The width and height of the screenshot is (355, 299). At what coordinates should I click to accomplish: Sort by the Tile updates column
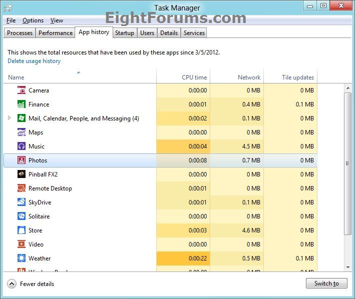point(297,77)
